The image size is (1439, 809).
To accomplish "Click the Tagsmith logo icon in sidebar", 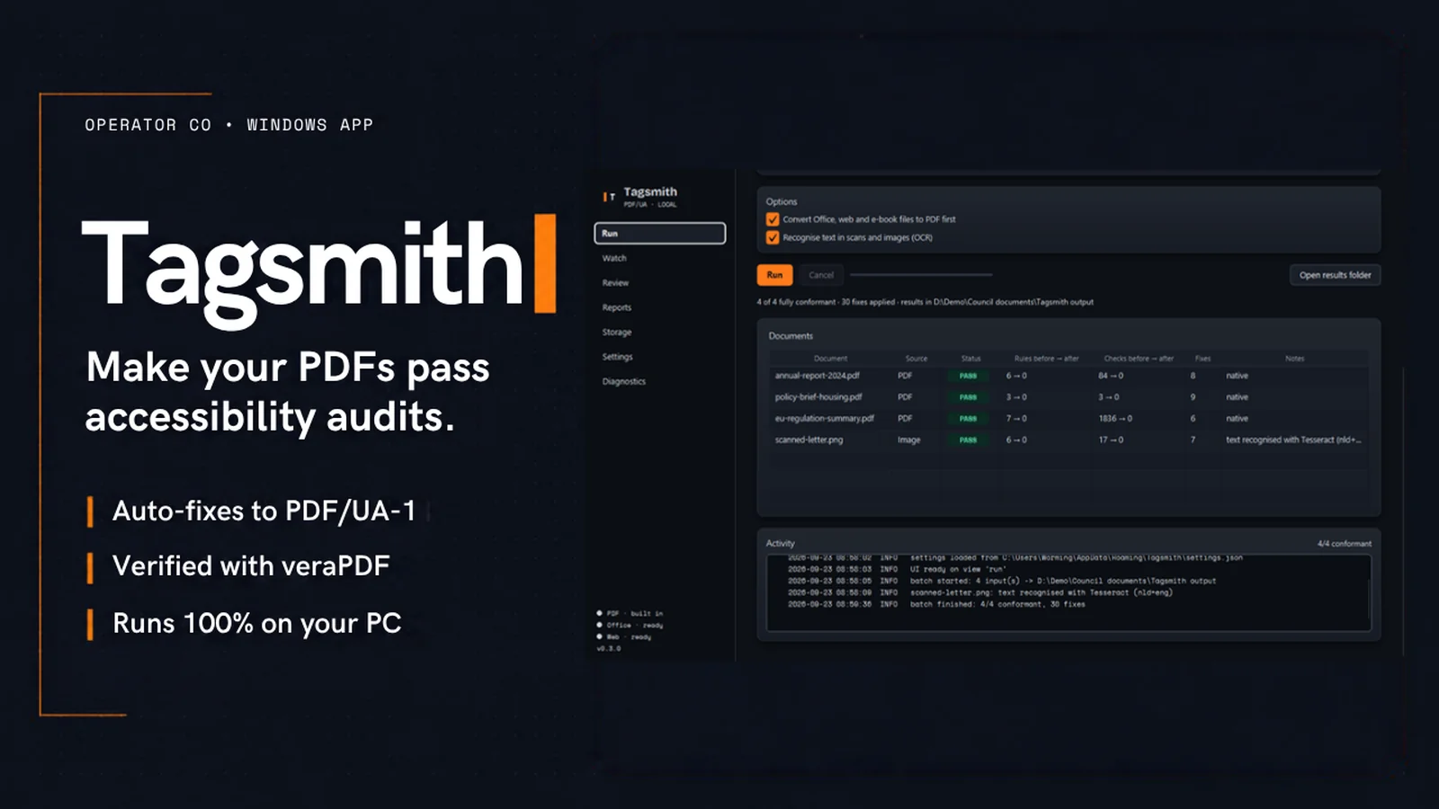I will (x=610, y=196).
